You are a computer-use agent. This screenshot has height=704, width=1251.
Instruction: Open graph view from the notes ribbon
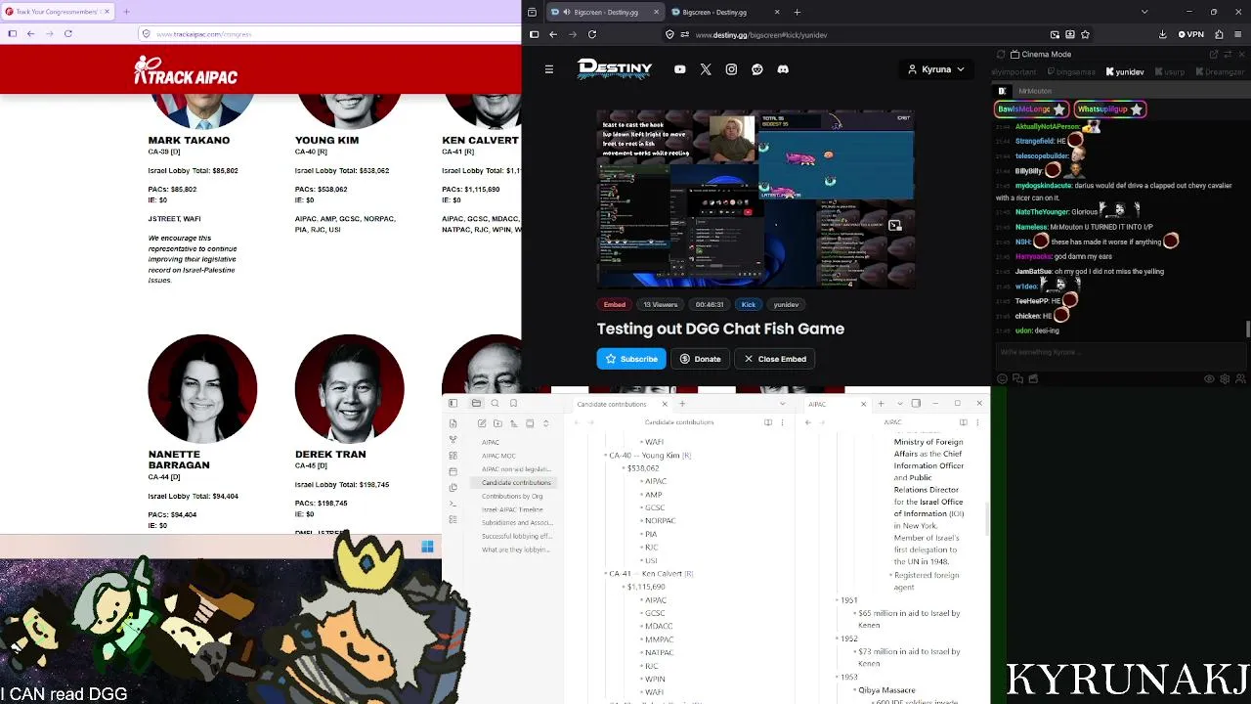coord(453,440)
